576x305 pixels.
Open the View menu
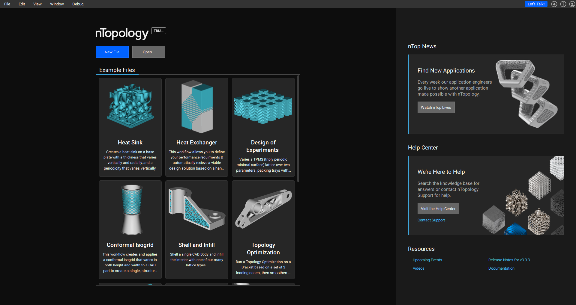click(37, 4)
